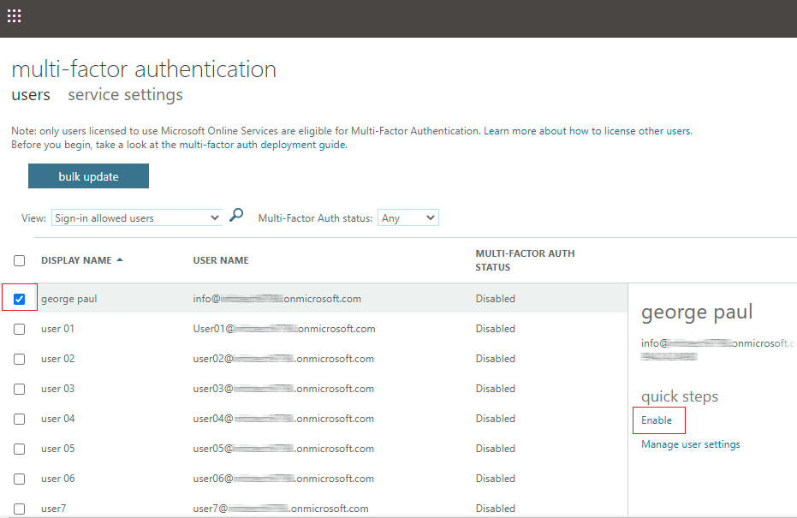
Task: Click the search magnifier icon
Action: (237, 217)
